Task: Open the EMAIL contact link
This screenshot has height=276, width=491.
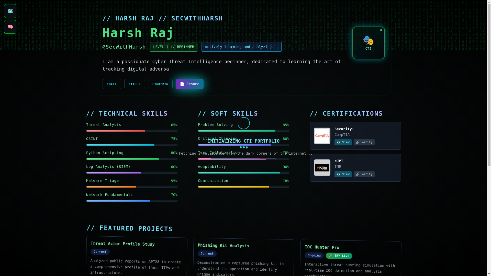Action: pyautogui.click(x=112, y=84)
